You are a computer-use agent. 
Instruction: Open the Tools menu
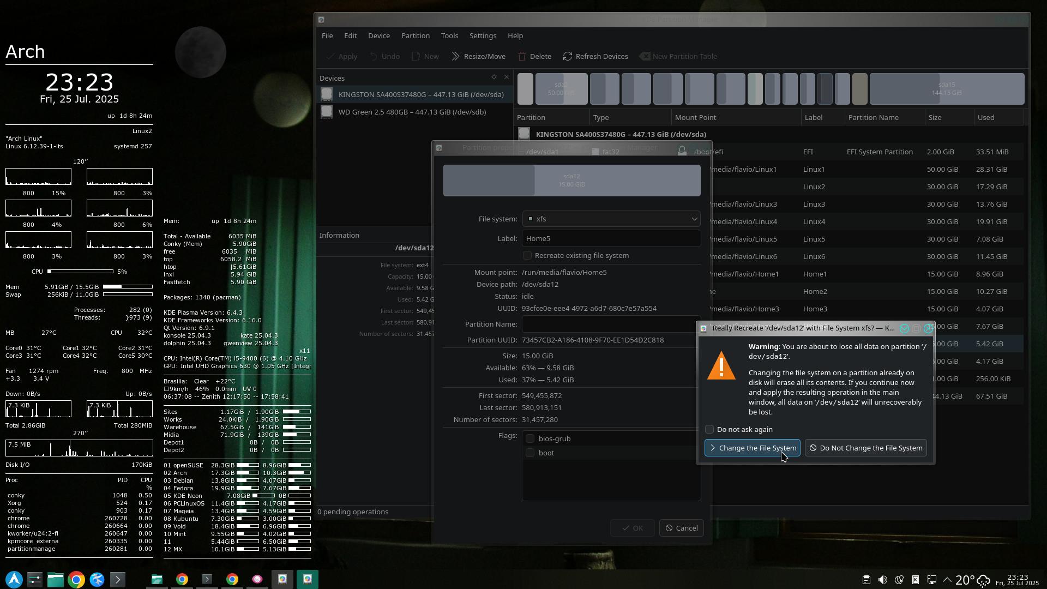(x=449, y=35)
